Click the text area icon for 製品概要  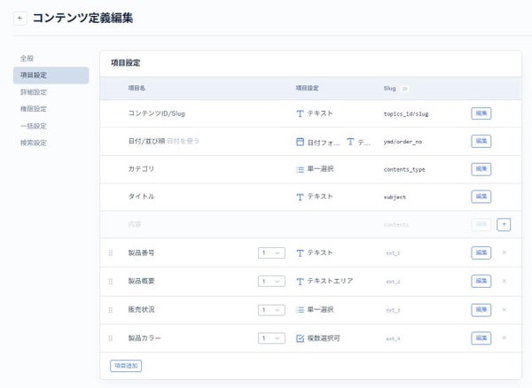coord(300,282)
